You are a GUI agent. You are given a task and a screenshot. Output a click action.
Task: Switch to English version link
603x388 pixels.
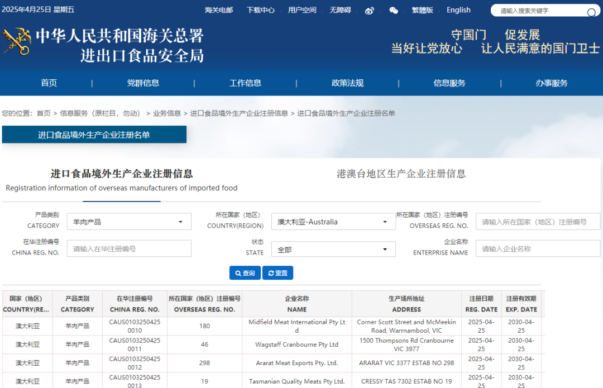click(458, 10)
